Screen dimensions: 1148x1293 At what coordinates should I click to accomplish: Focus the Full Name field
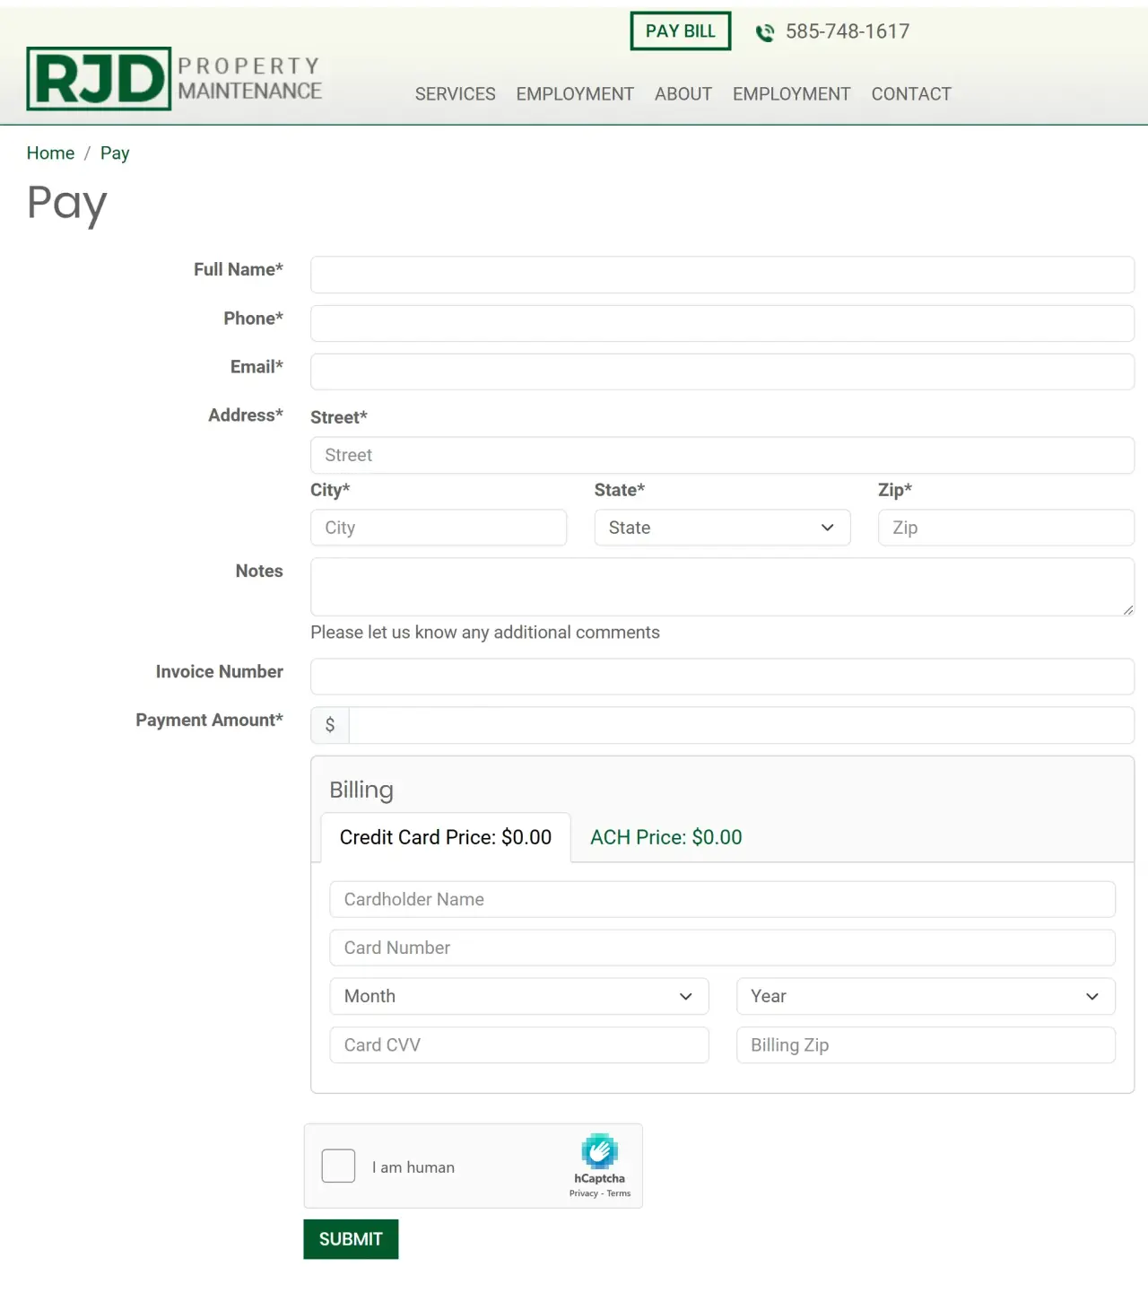tap(722, 275)
